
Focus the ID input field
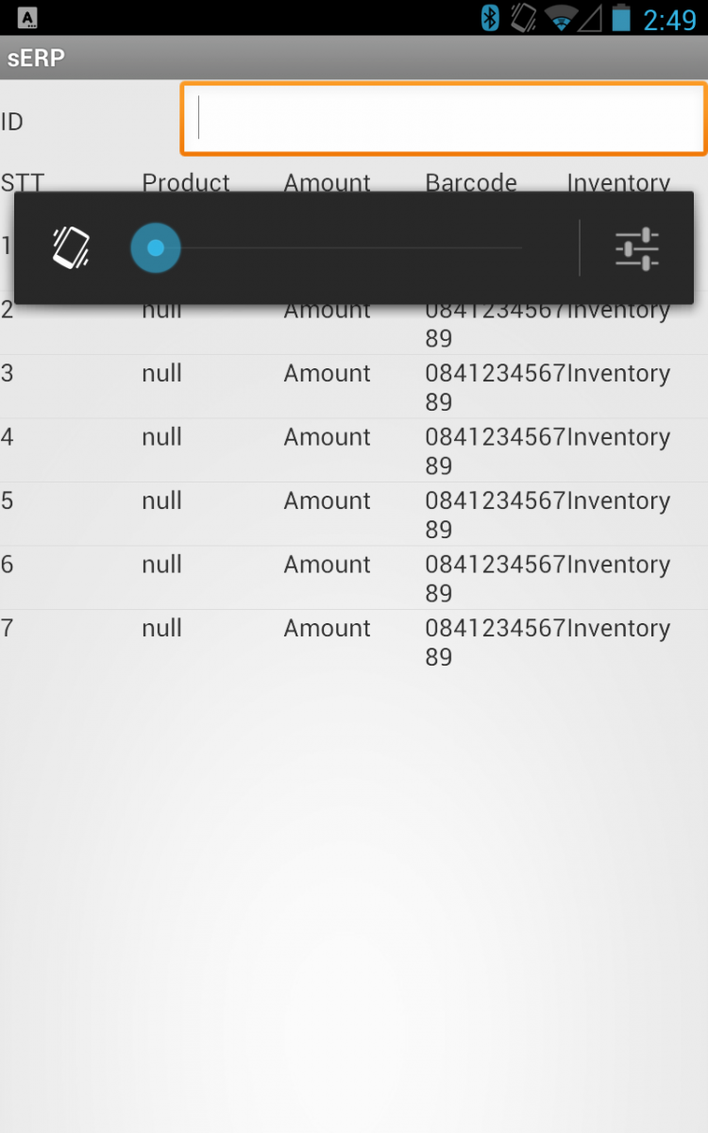[444, 119]
